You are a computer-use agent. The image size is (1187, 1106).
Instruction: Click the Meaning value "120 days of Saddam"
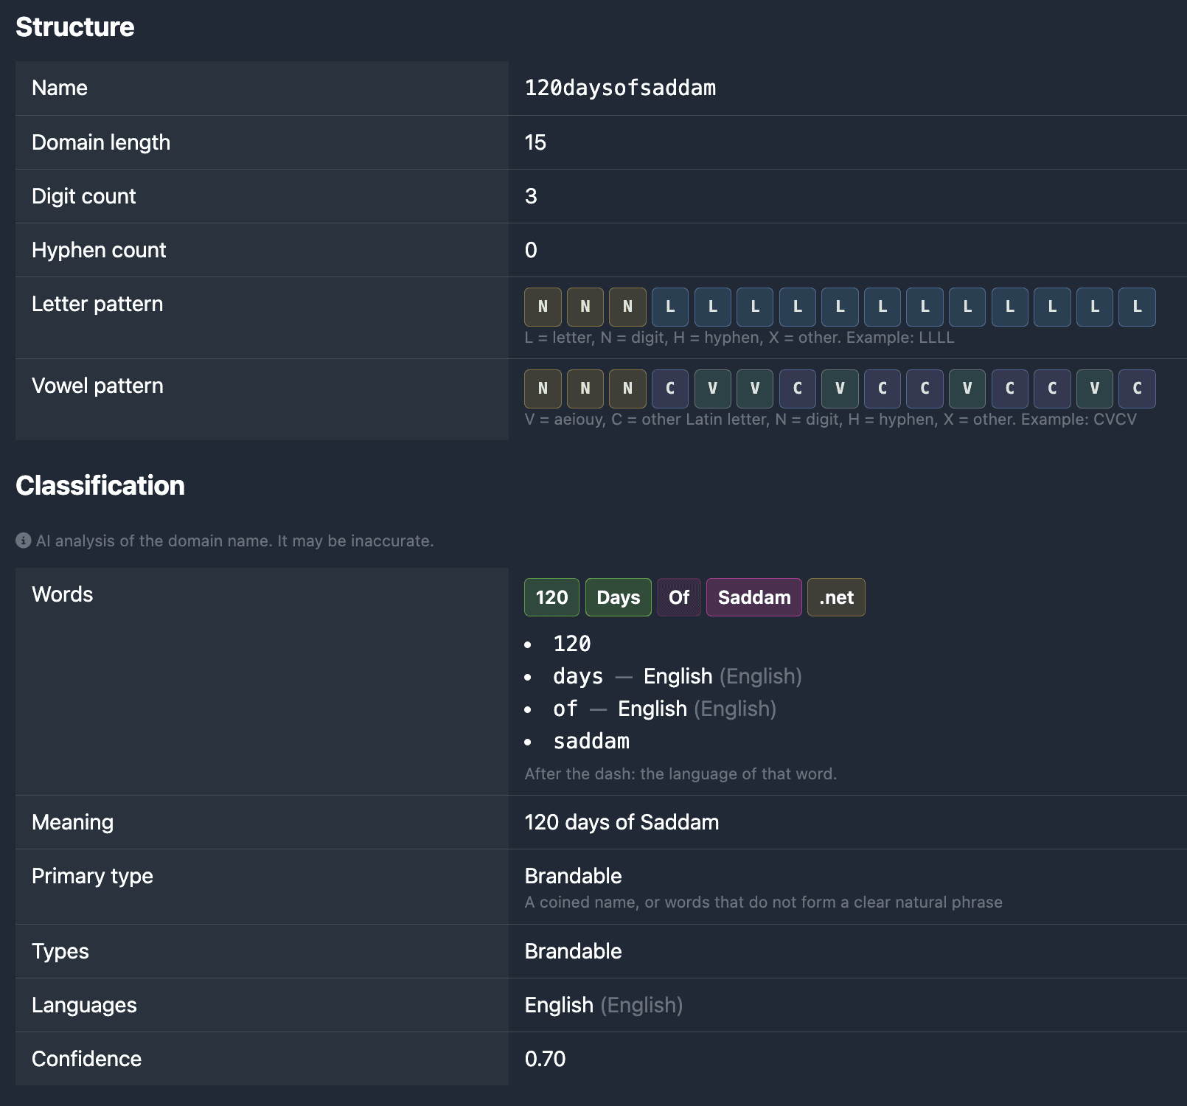click(622, 822)
